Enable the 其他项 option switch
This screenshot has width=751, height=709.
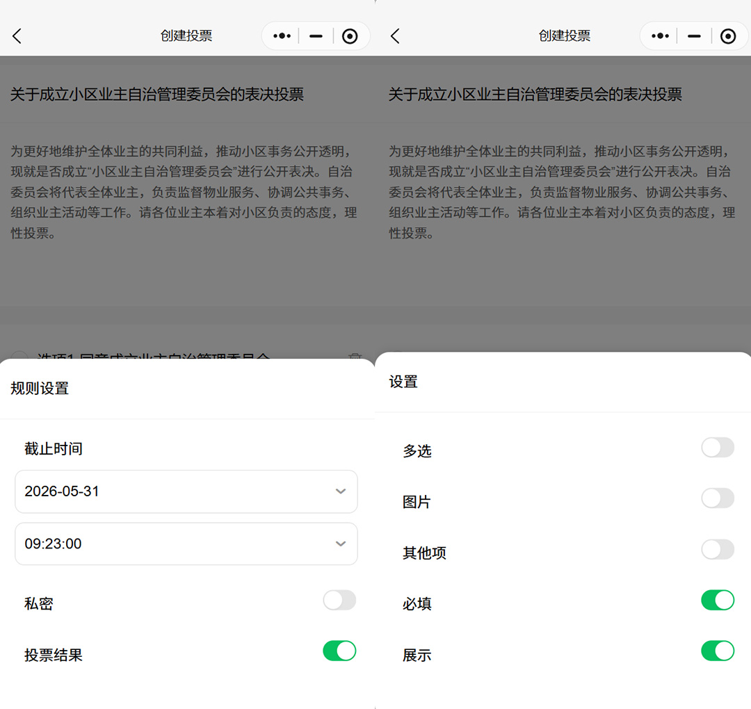[718, 550]
